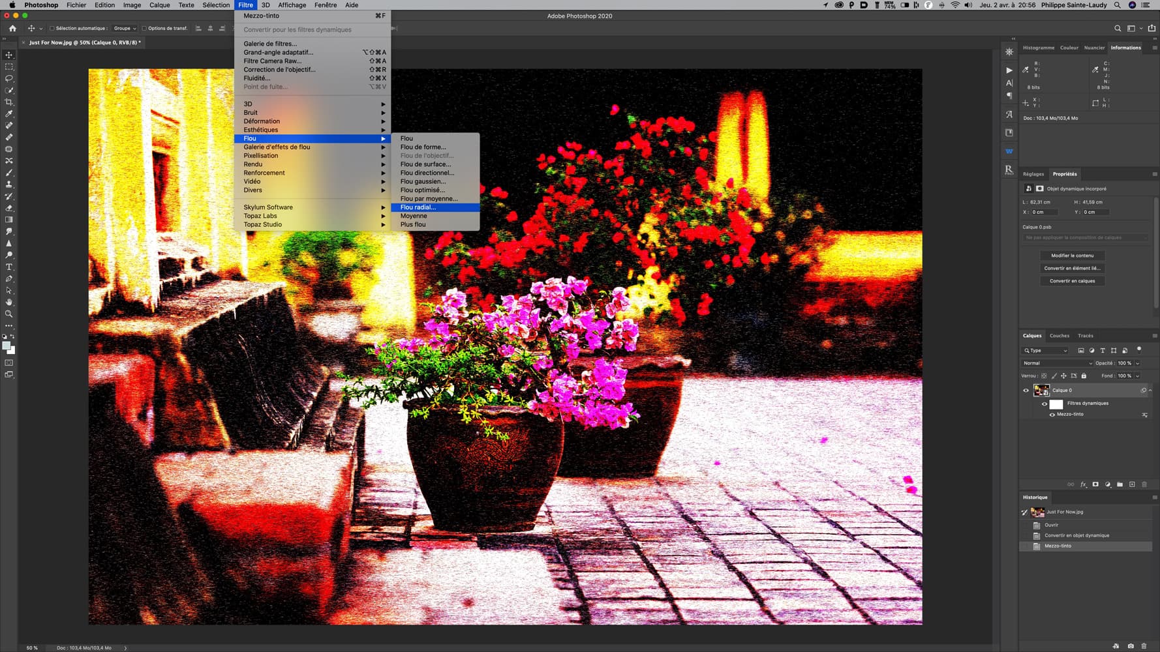
Task: Toggle visibility of the Mezzo-tinto smart filter
Action: point(1052,415)
